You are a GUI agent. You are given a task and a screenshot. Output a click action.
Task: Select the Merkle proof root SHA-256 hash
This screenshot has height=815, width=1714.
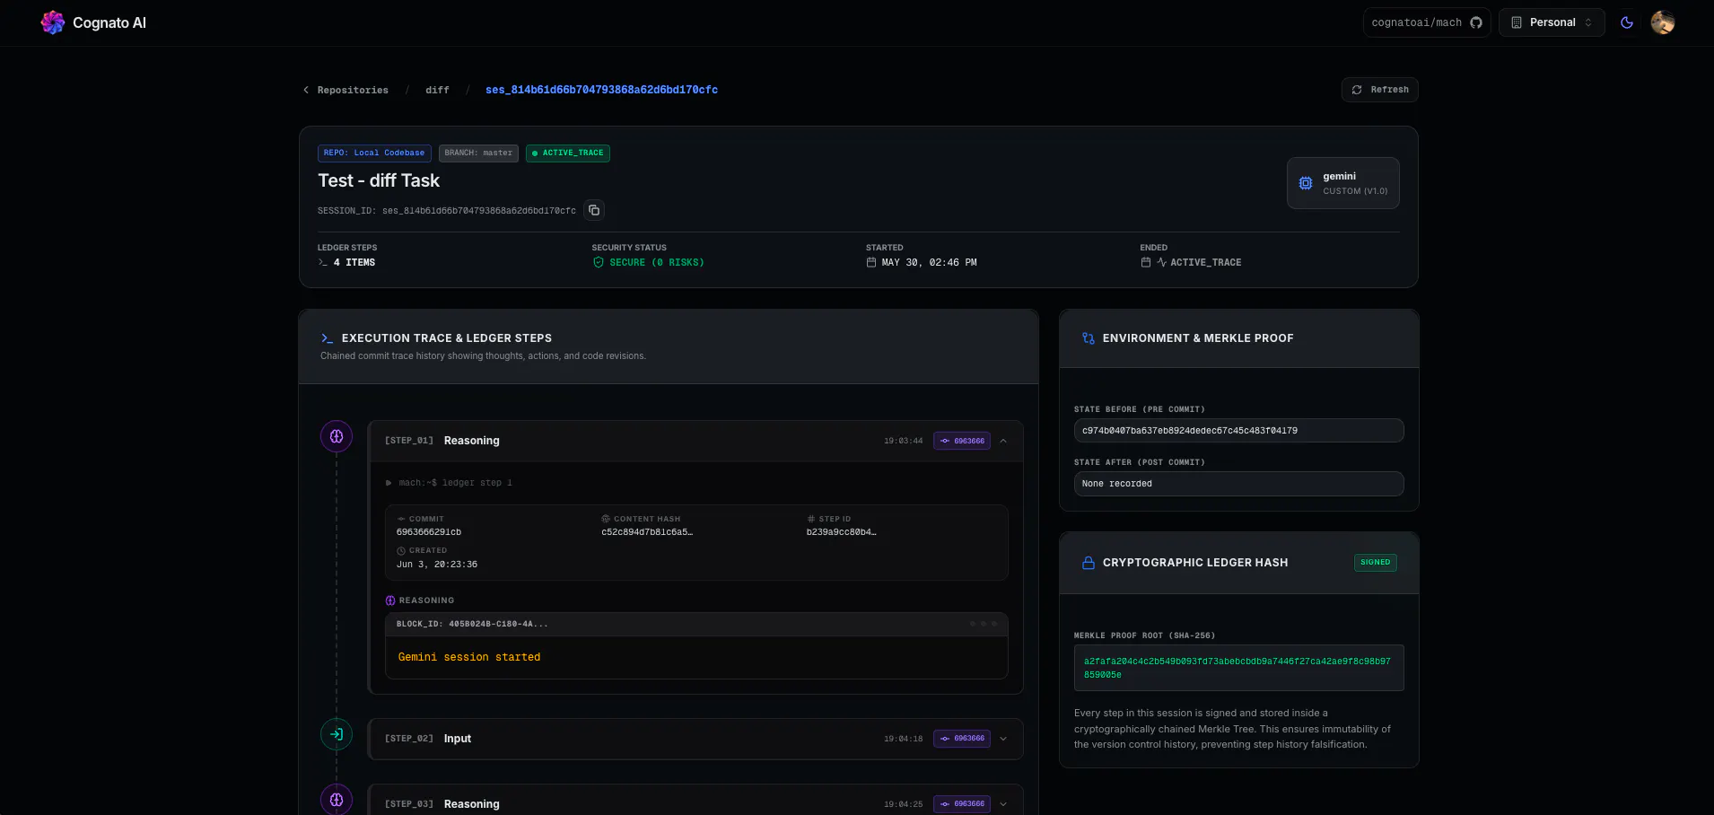click(x=1238, y=668)
